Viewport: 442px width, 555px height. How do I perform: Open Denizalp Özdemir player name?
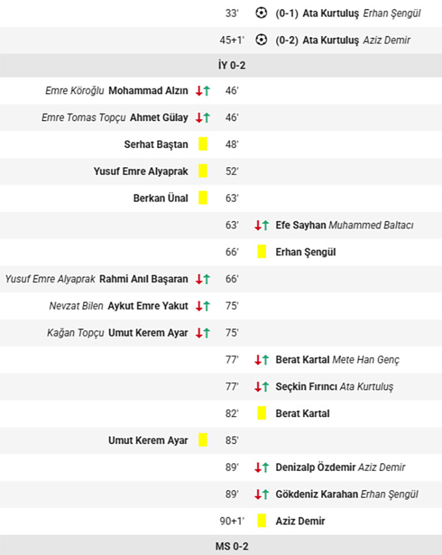[315, 467]
